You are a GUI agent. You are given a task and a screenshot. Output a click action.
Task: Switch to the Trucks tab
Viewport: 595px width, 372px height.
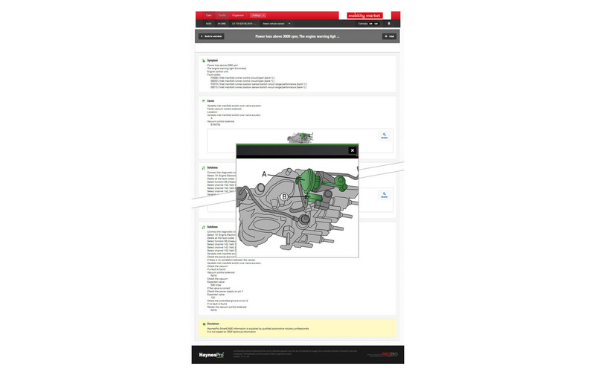[222, 15]
